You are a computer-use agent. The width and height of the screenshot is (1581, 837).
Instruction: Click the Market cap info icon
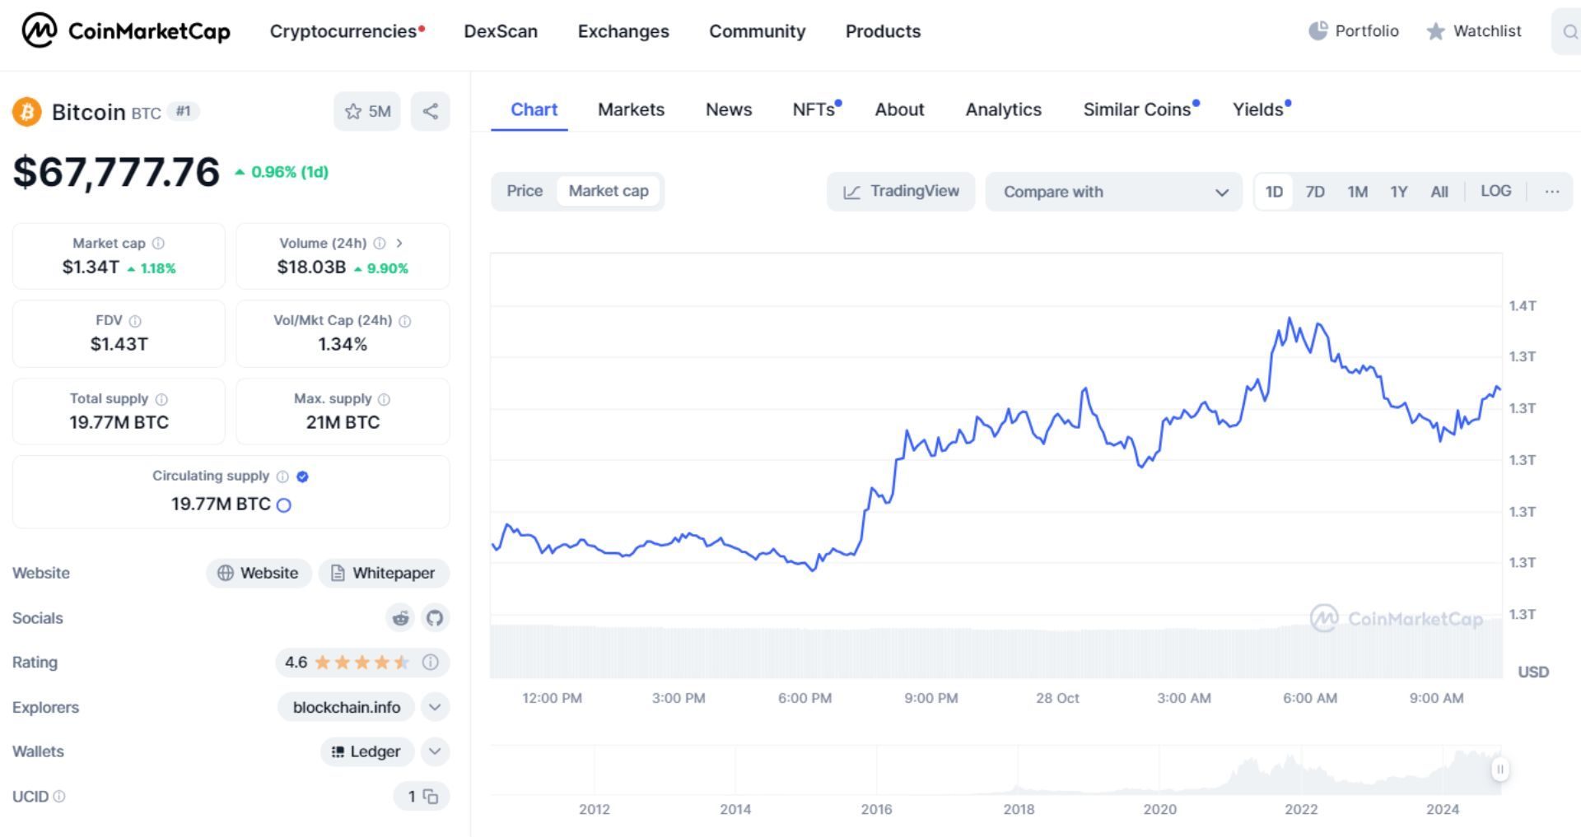[x=159, y=243]
